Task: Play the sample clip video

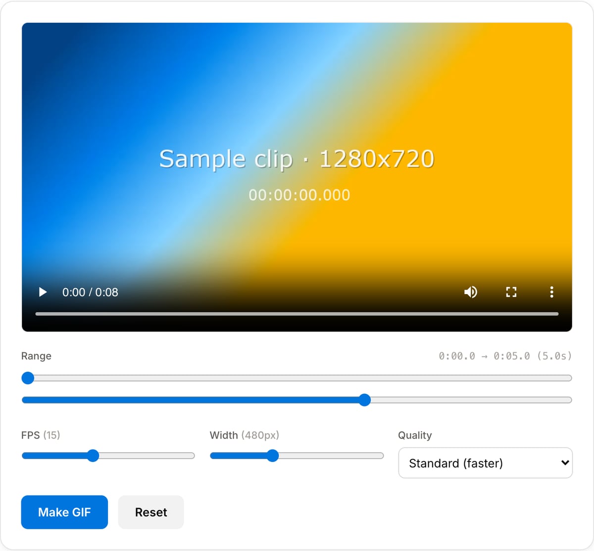Action: (x=43, y=292)
